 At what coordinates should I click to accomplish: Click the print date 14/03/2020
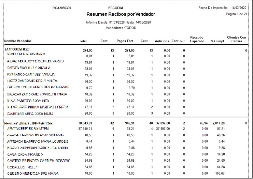pos(238,8)
